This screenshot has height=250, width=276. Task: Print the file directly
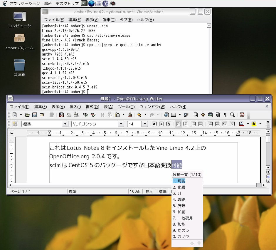click(69, 115)
